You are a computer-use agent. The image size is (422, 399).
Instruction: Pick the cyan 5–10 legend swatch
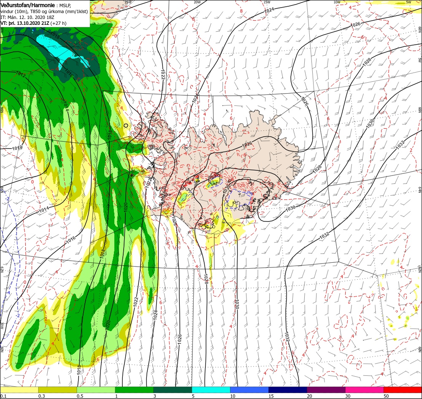click(211, 390)
